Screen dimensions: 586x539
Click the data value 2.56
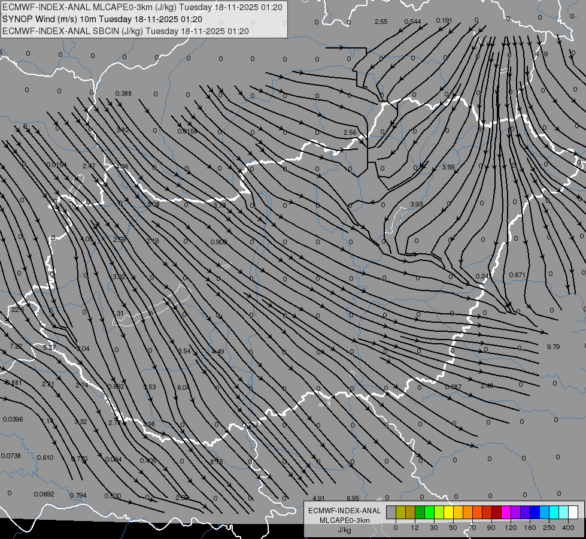(x=350, y=132)
